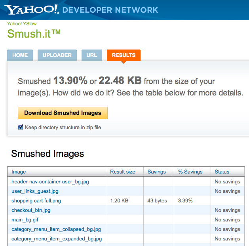Open category_menu_item_collapsed_bg.jpg link

[56, 229]
